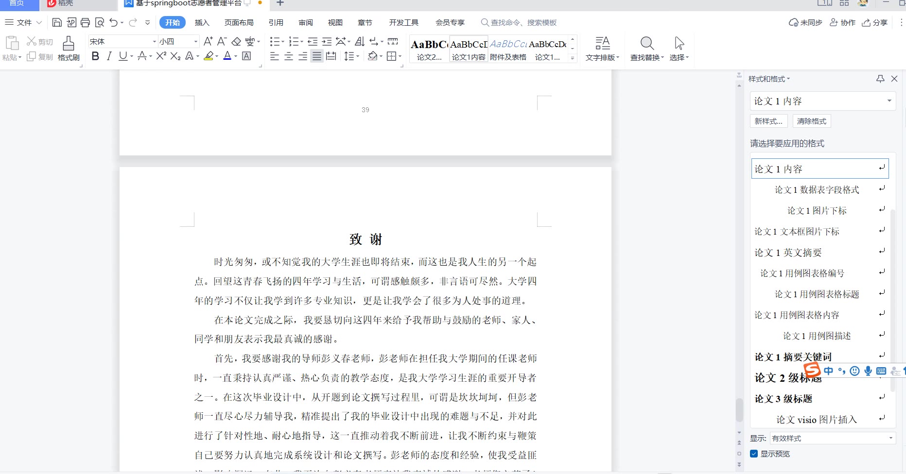The width and height of the screenshot is (906, 474).
Task: Click the 新样式... button
Action: (768, 121)
